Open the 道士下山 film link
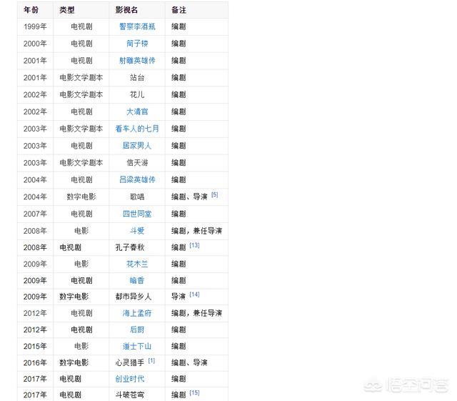The image size is (457, 401). [x=137, y=347]
